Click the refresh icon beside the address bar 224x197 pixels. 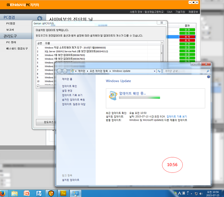coord(159,71)
